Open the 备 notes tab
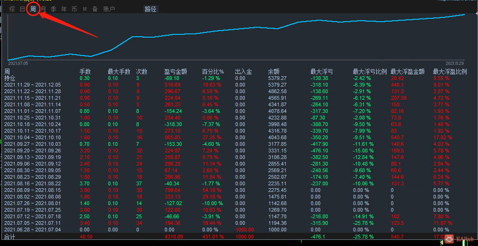 [95, 9]
